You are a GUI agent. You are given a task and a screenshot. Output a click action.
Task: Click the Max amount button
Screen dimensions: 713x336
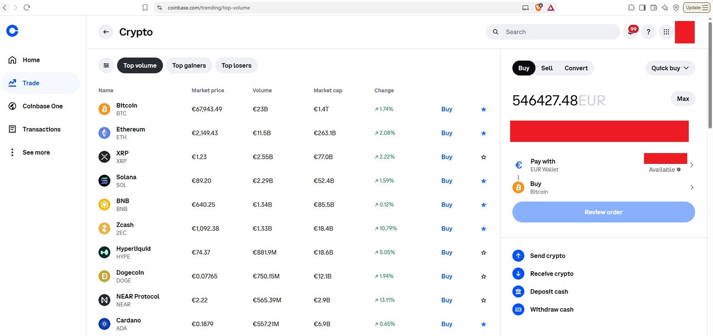[683, 99]
